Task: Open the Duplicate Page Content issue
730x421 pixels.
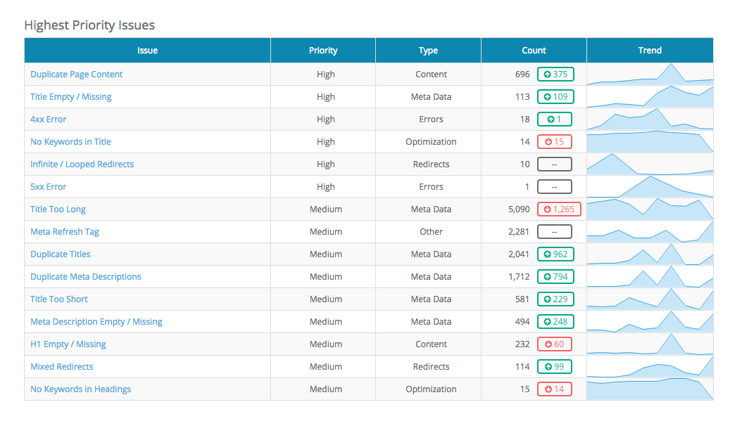Action: tap(76, 75)
